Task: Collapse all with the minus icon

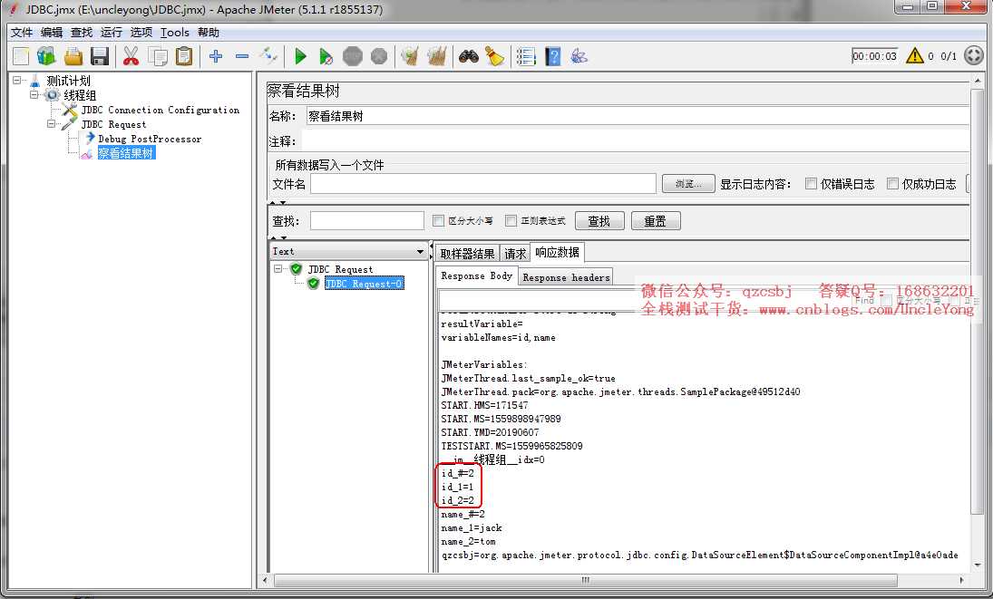Action: (241, 56)
